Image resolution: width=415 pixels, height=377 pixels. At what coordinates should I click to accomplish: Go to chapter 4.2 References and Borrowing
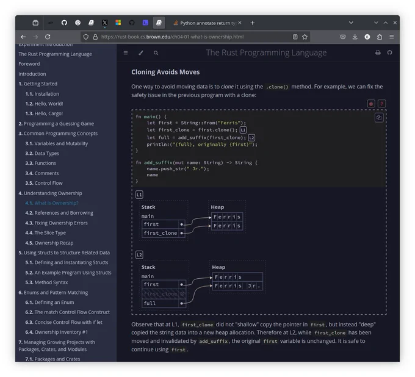tap(59, 213)
